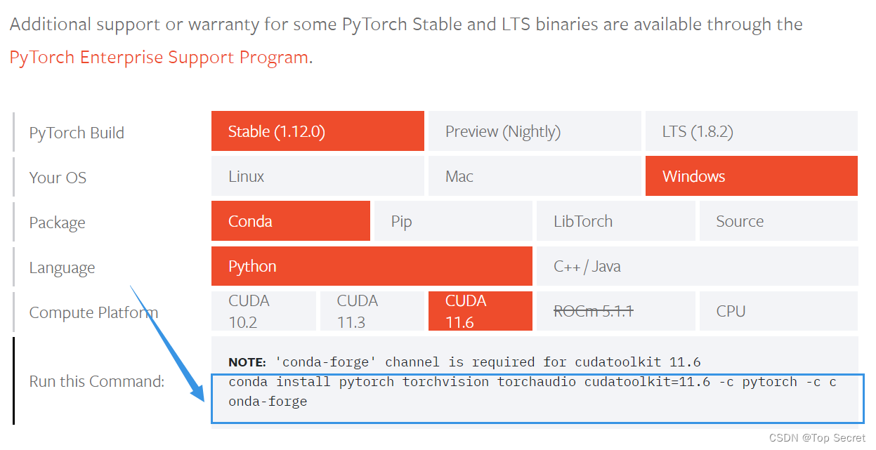Switch the package manager to Pip
This screenshot has width=876, height=450.
tap(453, 220)
